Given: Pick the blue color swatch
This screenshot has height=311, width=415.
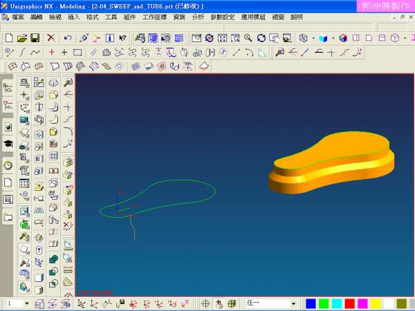Looking at the screenshot, I should point(311,303).
